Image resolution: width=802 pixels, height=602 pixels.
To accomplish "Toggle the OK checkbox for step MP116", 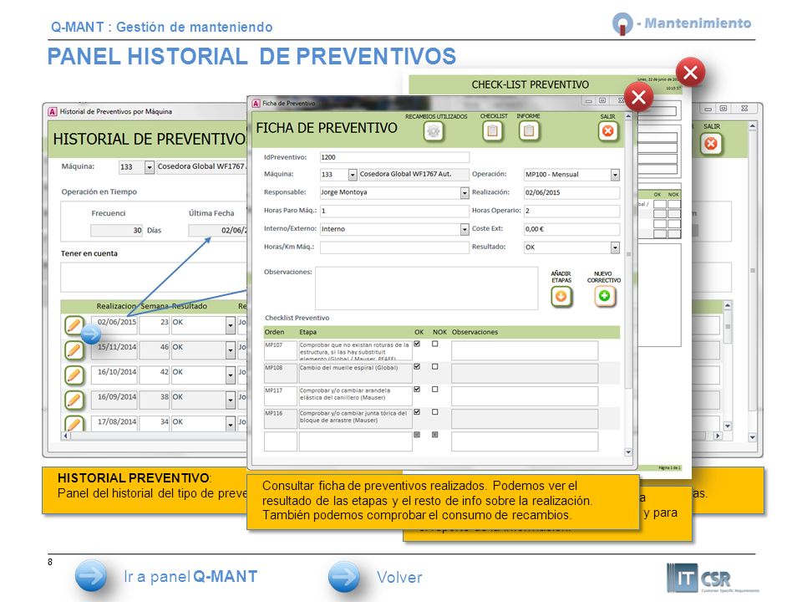I will pyautogui.click(x=417, y=411).
